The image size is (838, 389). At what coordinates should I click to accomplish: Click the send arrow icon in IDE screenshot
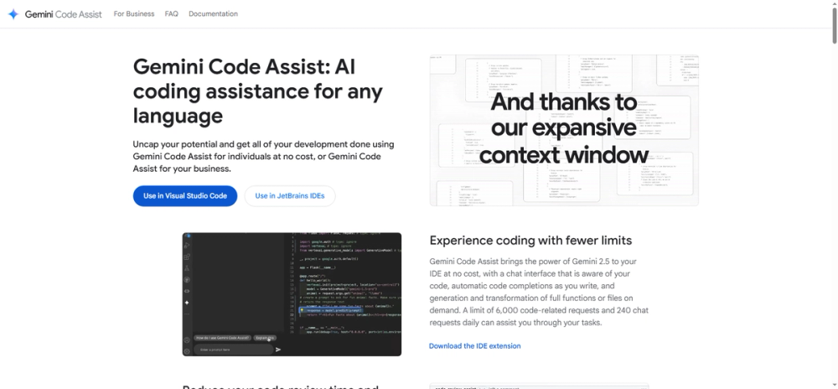point(278,350)
